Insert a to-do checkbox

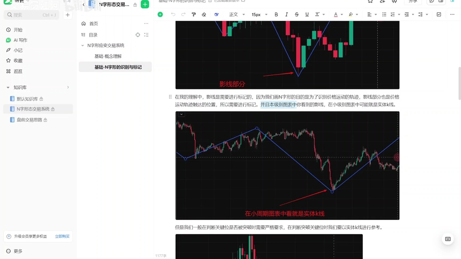[x=439, y=14]
